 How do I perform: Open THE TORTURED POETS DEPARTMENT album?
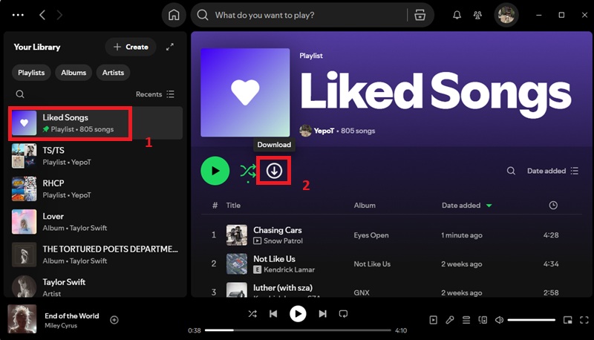tap(95, 255)
